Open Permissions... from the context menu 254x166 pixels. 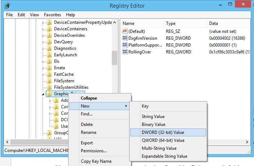[x=100, y=151]
